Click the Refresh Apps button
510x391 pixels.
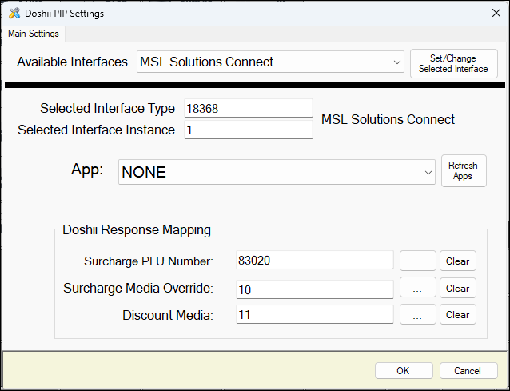tap(464, 171)
